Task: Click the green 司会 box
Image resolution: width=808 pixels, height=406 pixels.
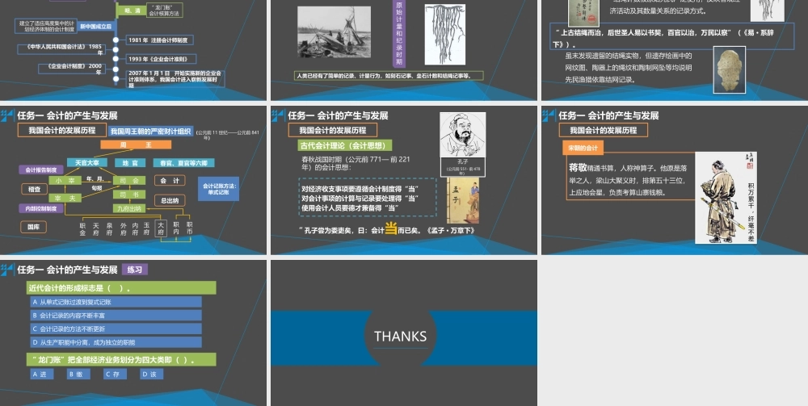Action: coord(129,181)
